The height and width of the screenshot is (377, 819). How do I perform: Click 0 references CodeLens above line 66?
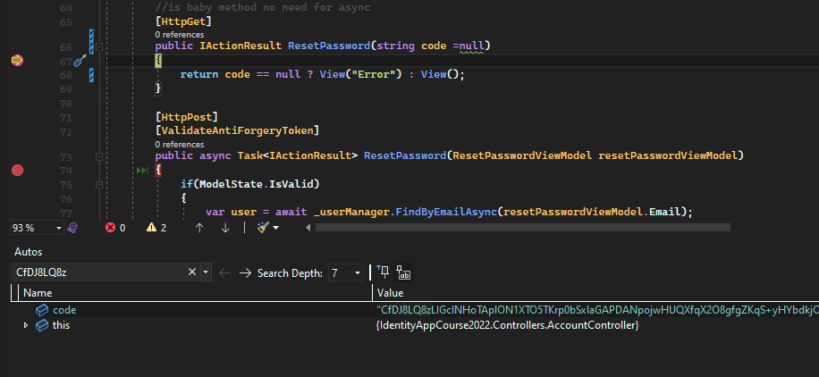click(180, 35)
